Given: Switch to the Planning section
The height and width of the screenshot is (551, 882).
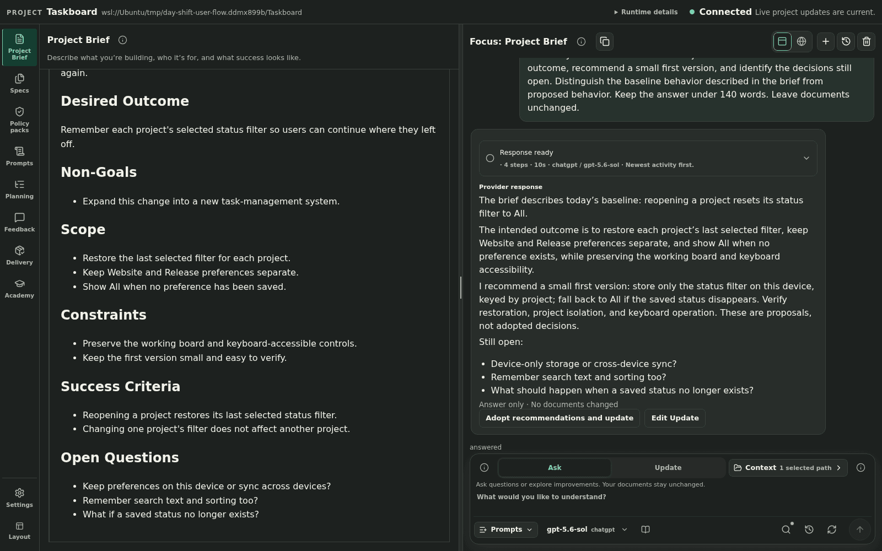Looking at the screenshot, I should (x=19, y=189).
